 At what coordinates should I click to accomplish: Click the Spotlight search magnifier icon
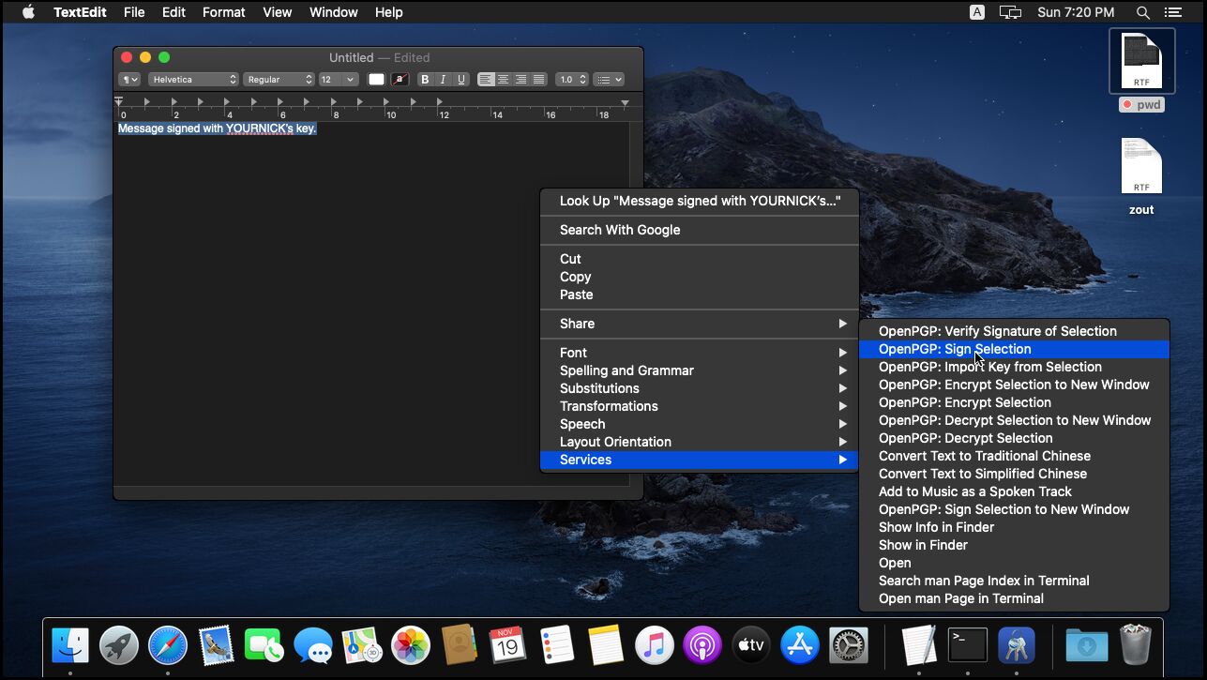[1142, 12]
